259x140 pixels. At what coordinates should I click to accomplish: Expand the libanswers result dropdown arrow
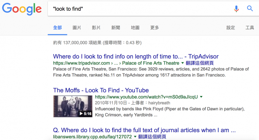click(135, 136)
